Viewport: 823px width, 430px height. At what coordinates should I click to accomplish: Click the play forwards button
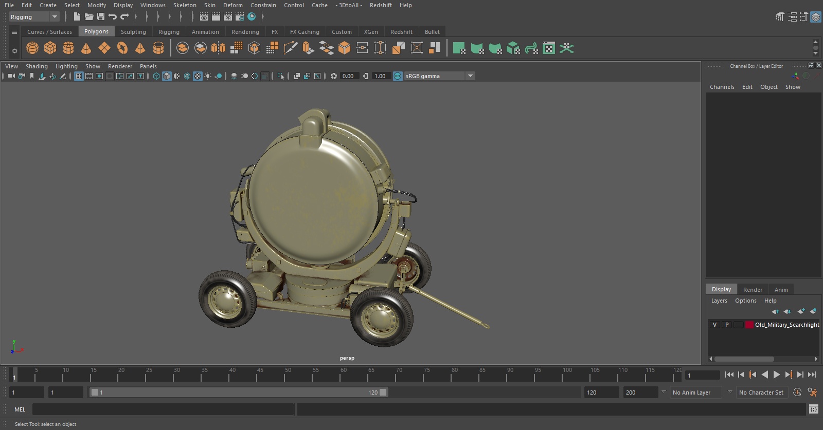pos(777,375)
